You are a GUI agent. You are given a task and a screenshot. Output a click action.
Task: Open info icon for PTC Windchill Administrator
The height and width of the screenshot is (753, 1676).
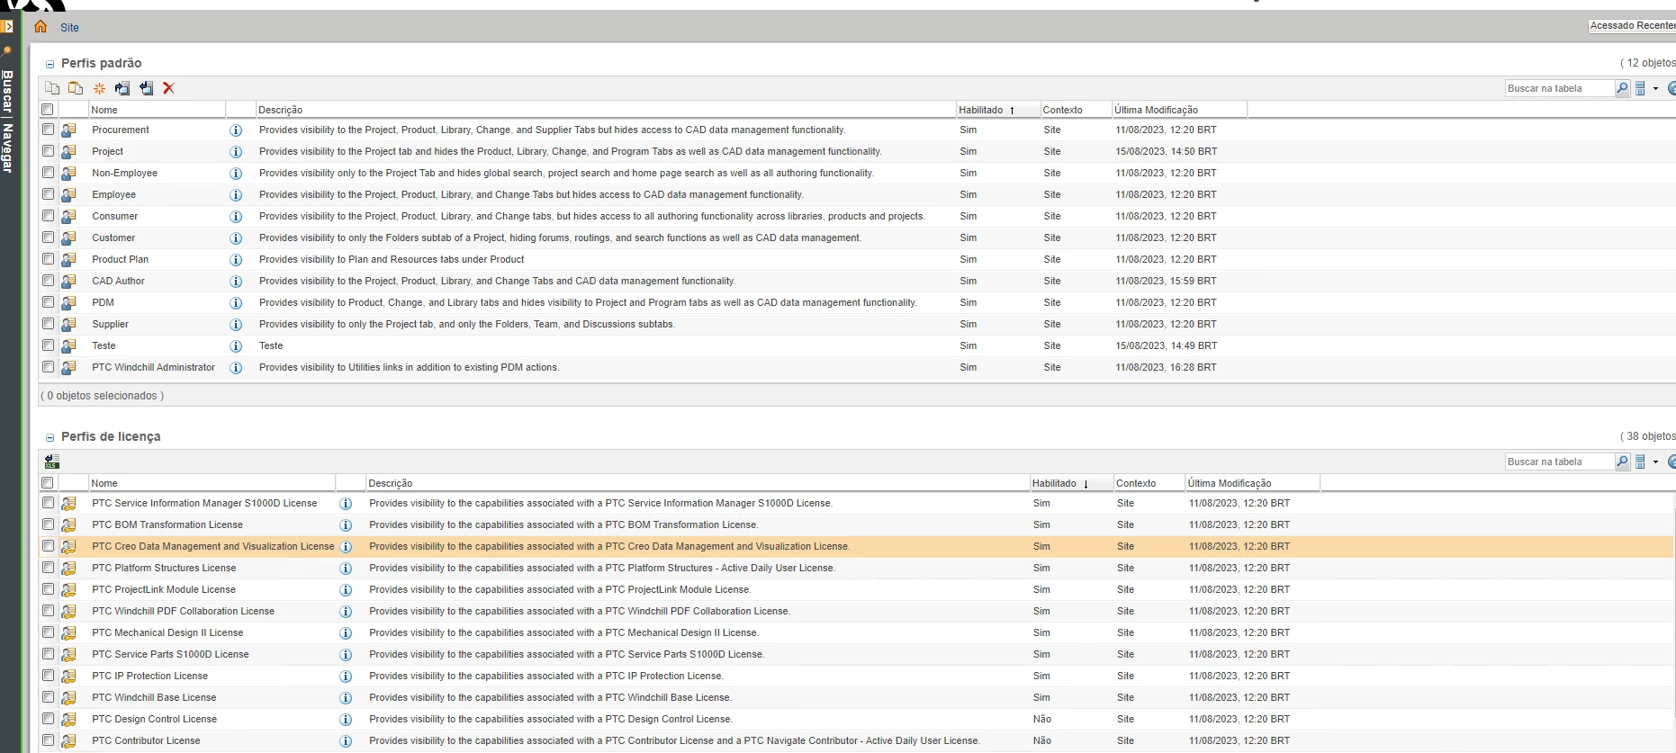236,368
